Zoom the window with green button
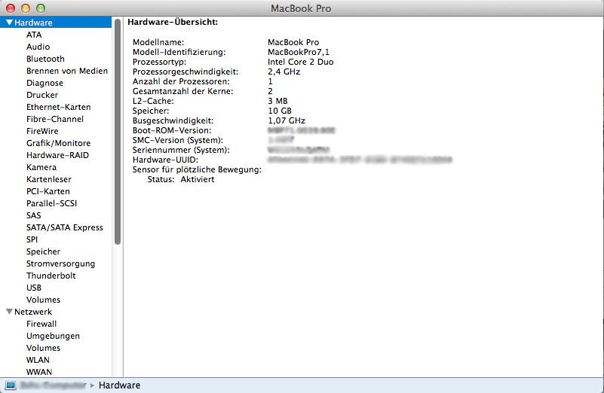Viewport: 604px width, 393px height. coord(41,8)
